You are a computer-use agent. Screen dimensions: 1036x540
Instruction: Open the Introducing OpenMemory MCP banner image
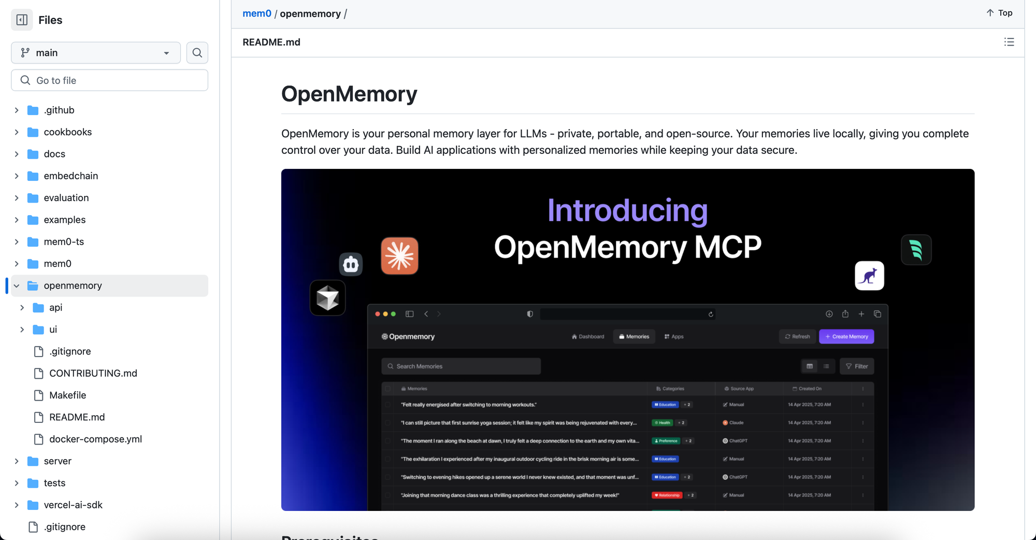click(628, 340)
